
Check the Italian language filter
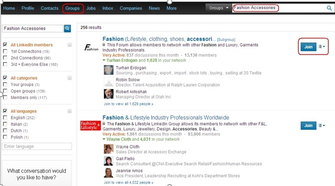[x=5, y=124]
